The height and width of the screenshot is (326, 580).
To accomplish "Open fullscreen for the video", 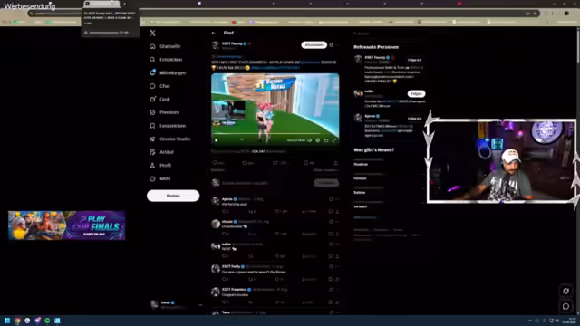I will [x=334, y=140].
